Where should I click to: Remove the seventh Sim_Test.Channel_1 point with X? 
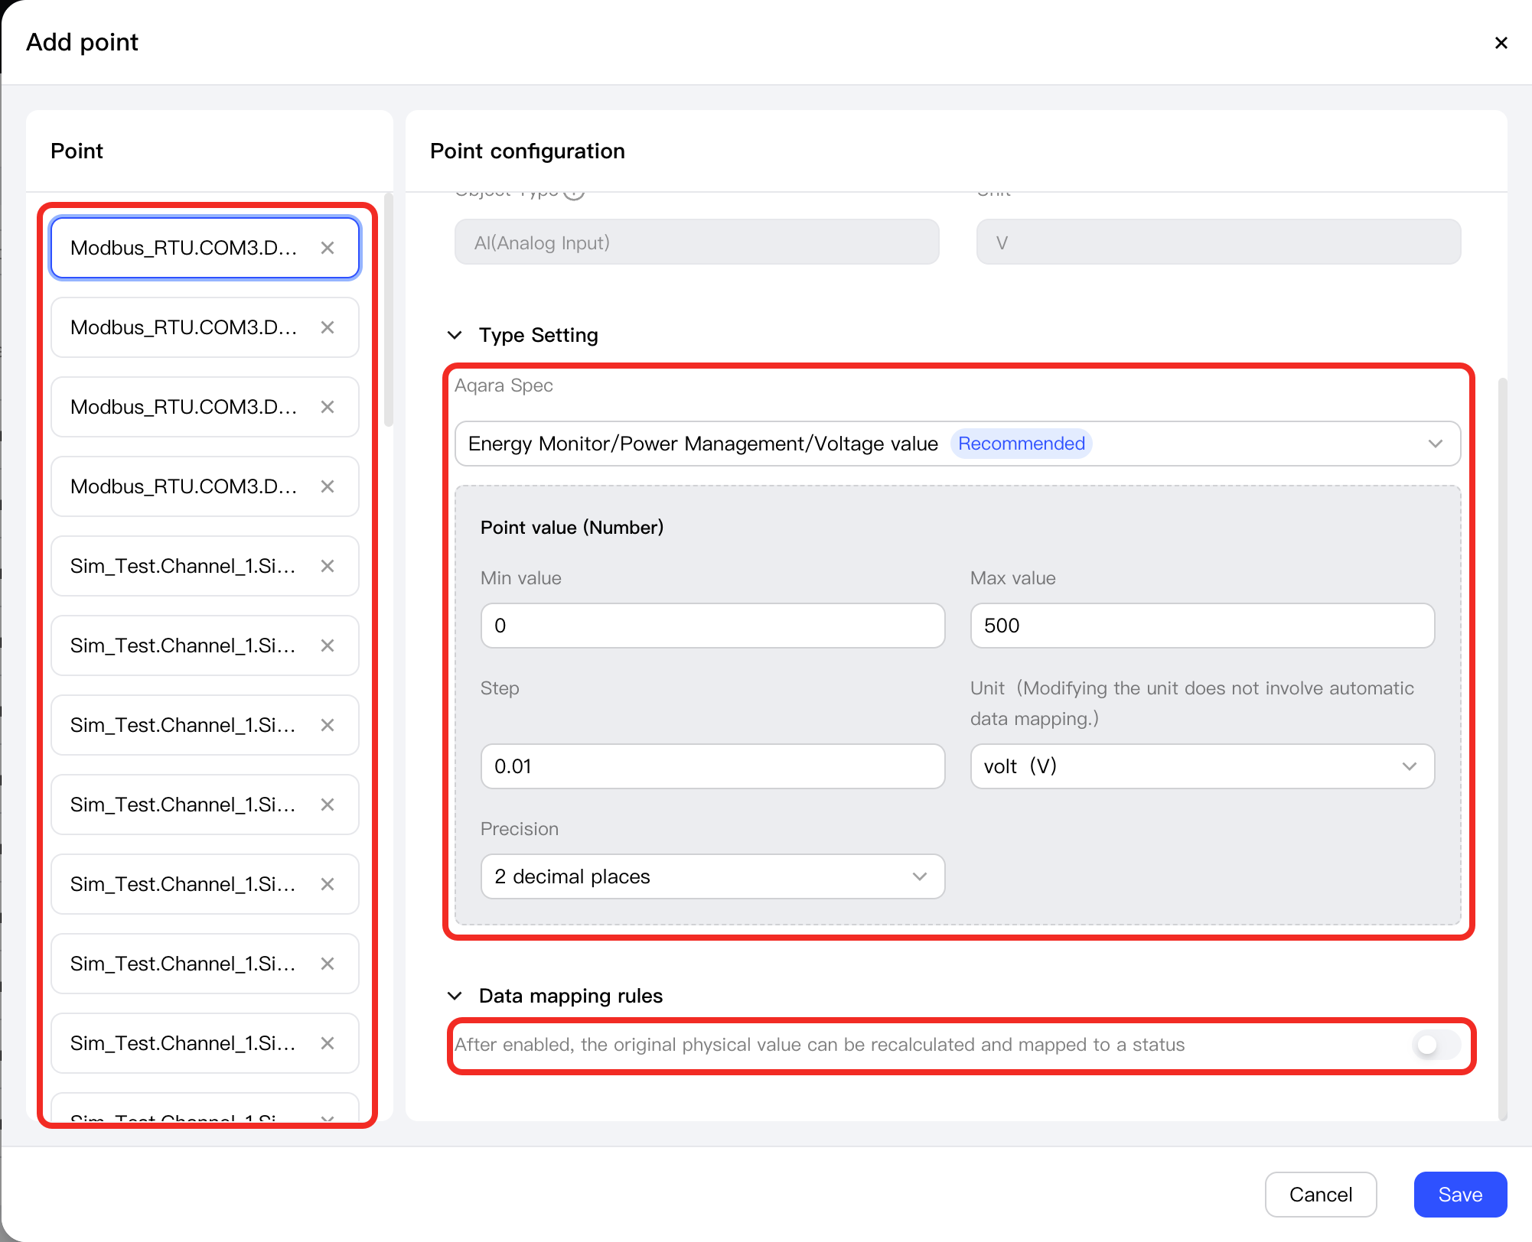[328, 1043]
